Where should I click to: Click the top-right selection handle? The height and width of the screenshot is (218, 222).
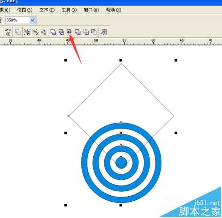[x=176, y=60]
